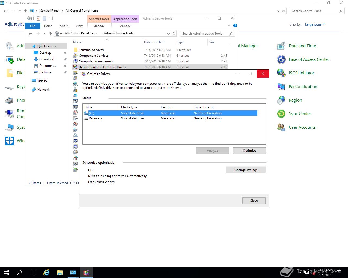Refresh the Administrative Tools folder
348x278 pixels.
click(174, 34)
